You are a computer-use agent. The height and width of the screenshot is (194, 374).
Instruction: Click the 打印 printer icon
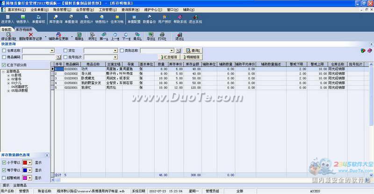pos(162,36)
